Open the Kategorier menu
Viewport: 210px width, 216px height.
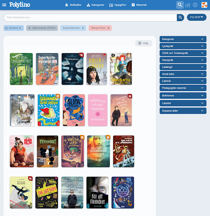point(96,5)
